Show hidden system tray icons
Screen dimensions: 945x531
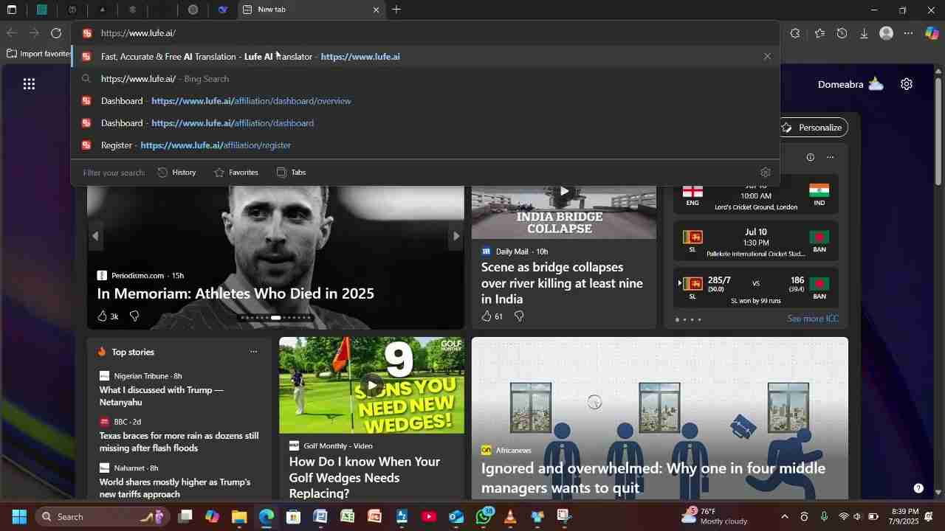coord(785,517)
